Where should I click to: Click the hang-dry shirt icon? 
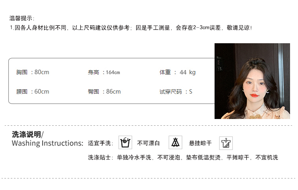coord(226,143)
